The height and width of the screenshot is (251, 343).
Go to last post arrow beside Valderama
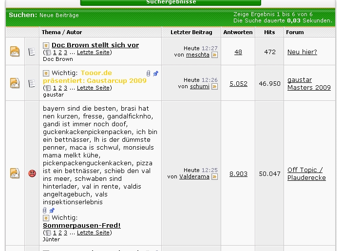coord(214,177)
